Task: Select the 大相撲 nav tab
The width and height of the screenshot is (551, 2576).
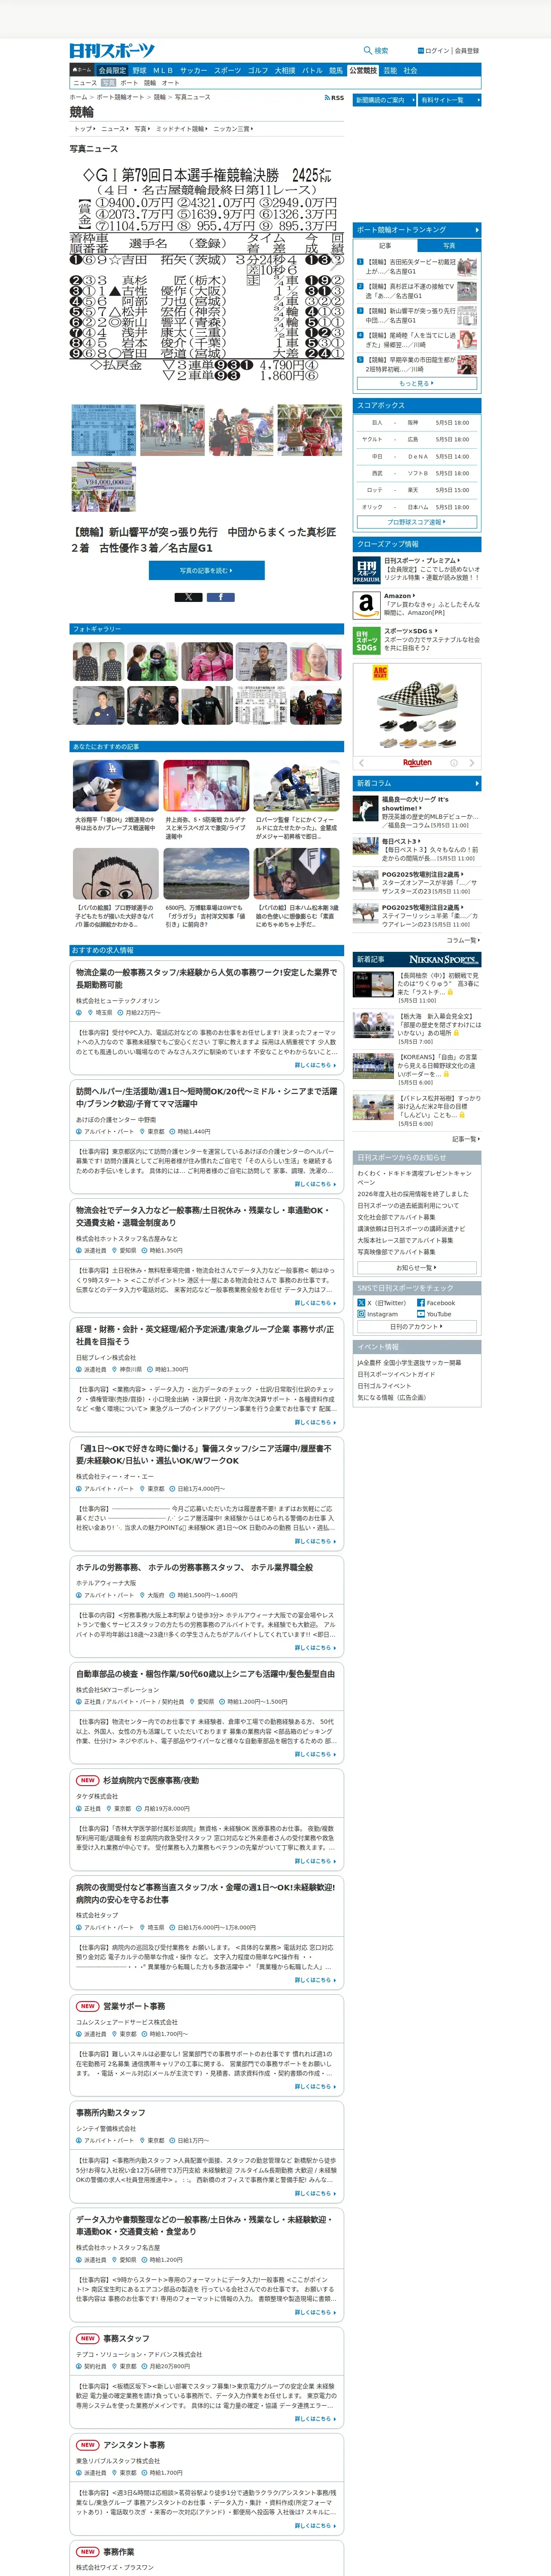Action: coord(285,70)
